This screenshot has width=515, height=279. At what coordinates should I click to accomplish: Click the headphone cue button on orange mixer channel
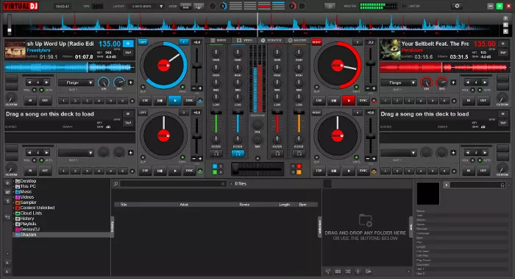point(299,153)
